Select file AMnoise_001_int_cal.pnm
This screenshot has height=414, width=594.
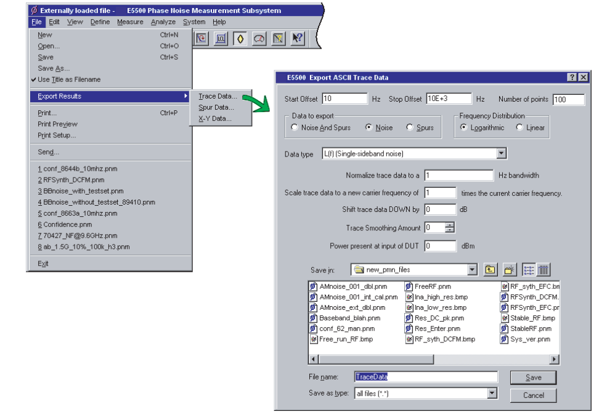[x=354, y=297]
